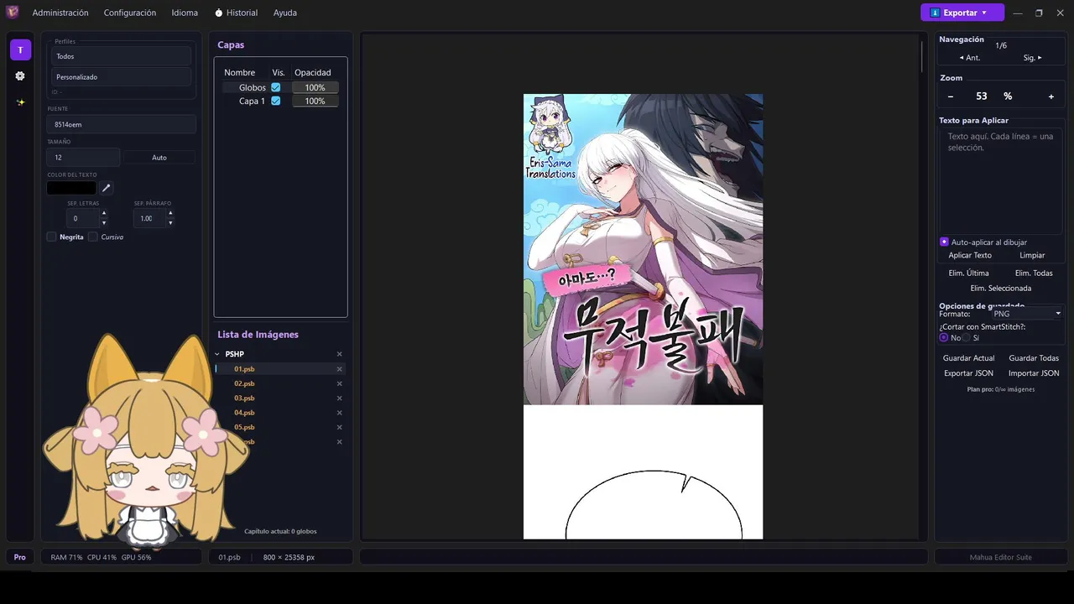Viewport: 1074px width, 604px height.
Task: Click the Globos layer name
Action: (x=253, y=87)
